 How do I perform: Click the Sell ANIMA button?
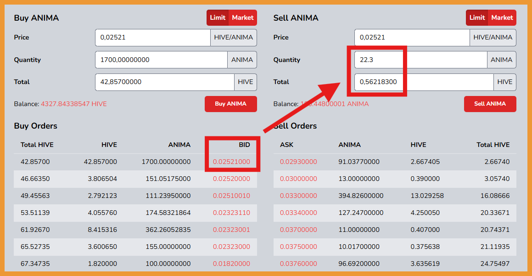point(490,104)
